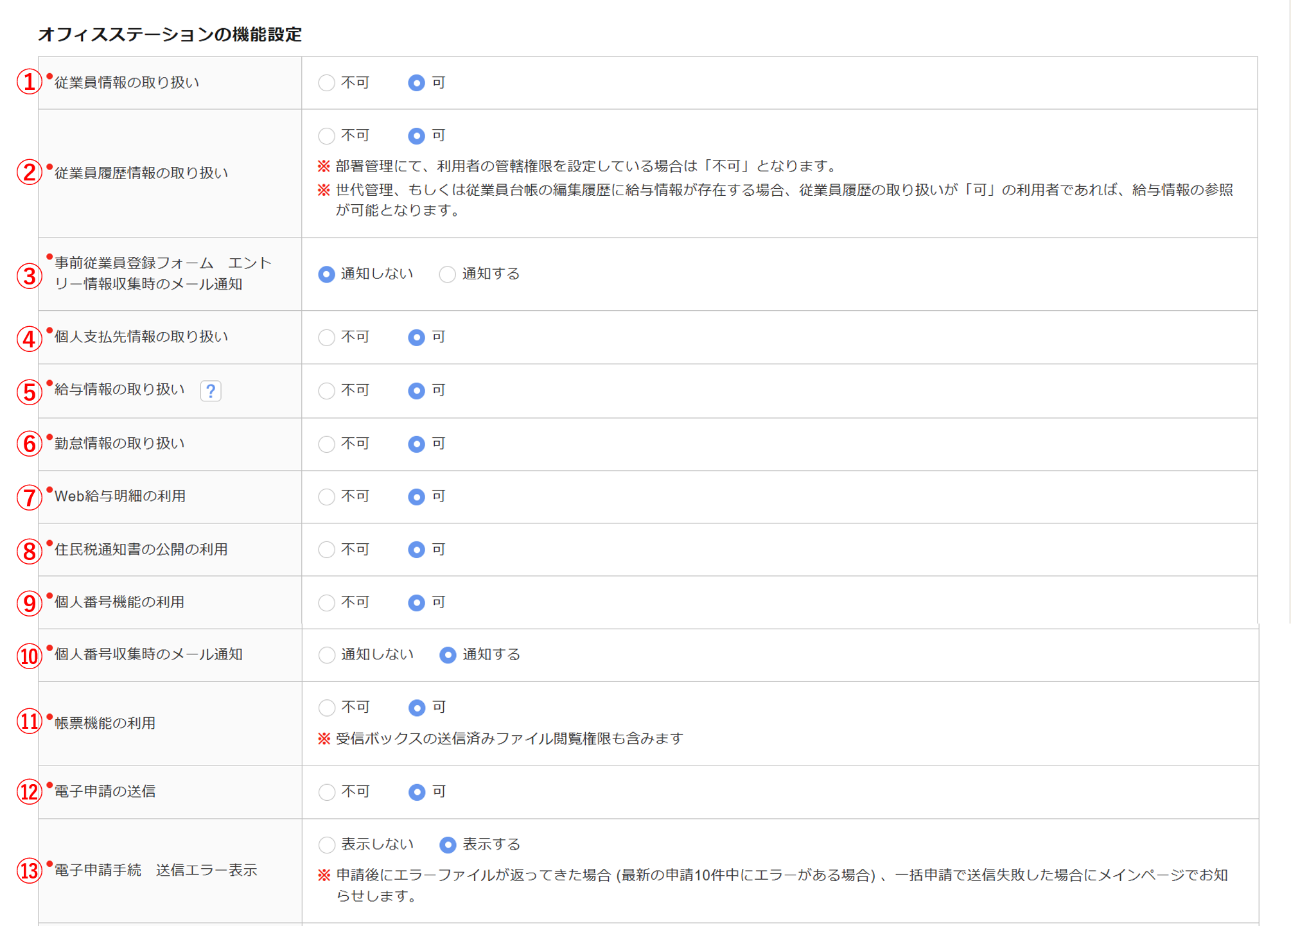Image resolution: width=1291 pixels, height=926 pixels.
Task: Choose 表示しない for 送信エラー表示
Action: [326, 844]
